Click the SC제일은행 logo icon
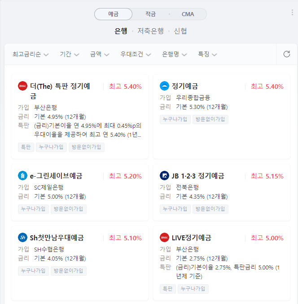The image size is (298, 304). [22, 176]
